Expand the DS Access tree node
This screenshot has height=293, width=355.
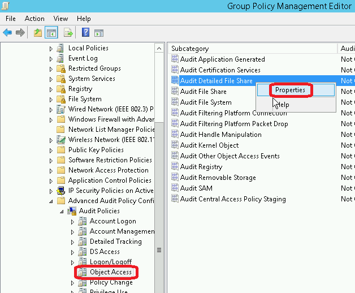(x=72, y=252)
